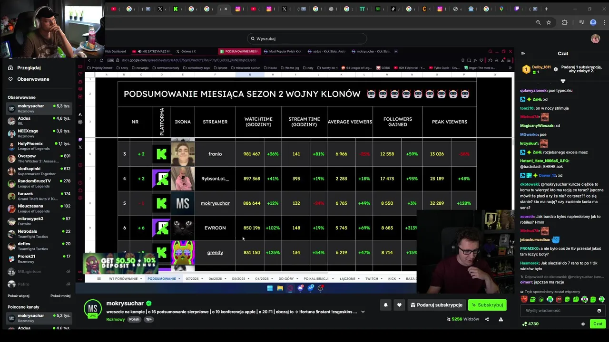609x342 pixels.
Task: Click the heart follow icon
Action: click(x=399, y=305)
